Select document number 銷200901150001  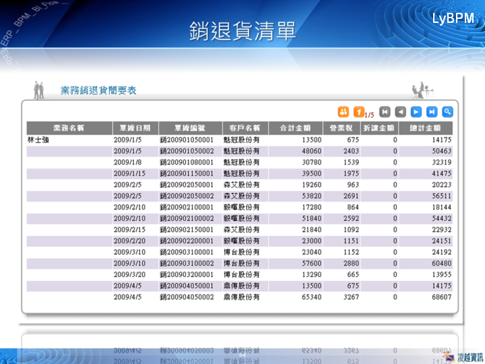click(187, 173)
